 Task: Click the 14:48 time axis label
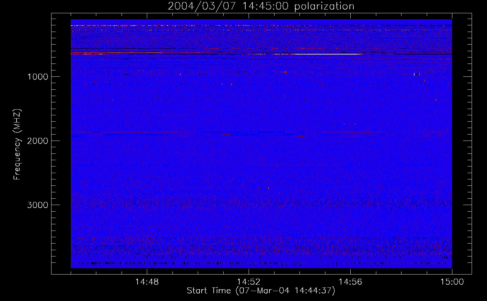click(147, 282)
